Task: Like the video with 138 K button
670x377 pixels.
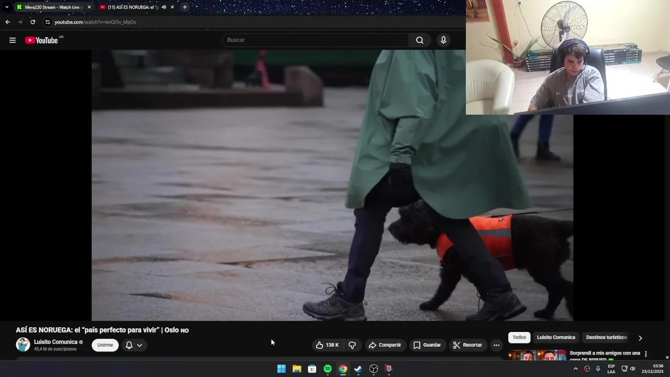Action: 327,345
